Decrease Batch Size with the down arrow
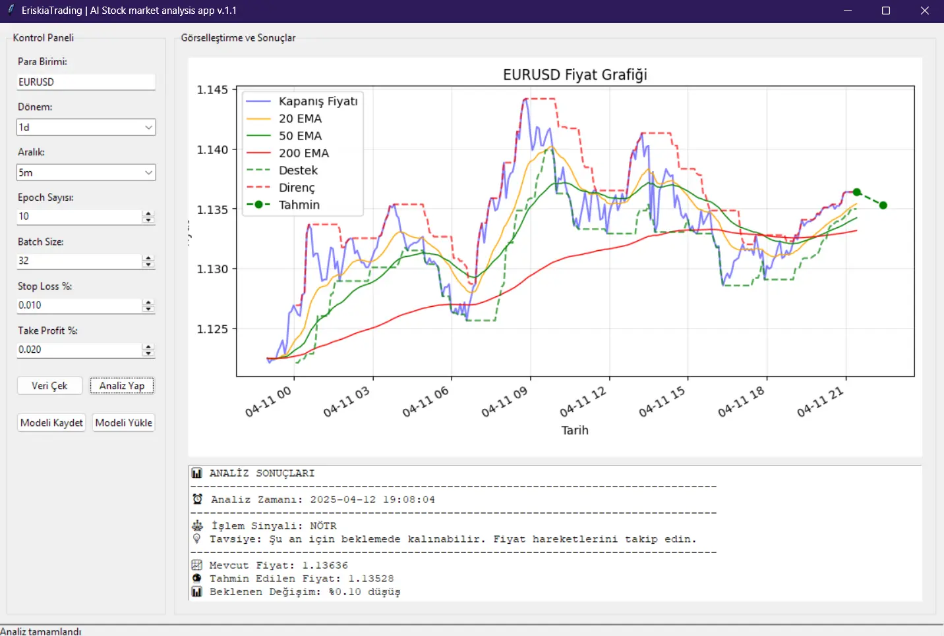Screen dimensions: 944x636 coord(148,265)
